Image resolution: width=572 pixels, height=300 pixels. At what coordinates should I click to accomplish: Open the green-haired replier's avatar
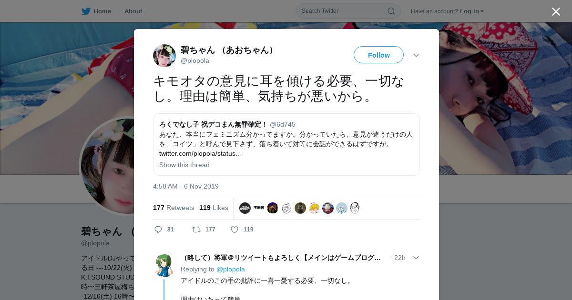[x=164, y=266]
